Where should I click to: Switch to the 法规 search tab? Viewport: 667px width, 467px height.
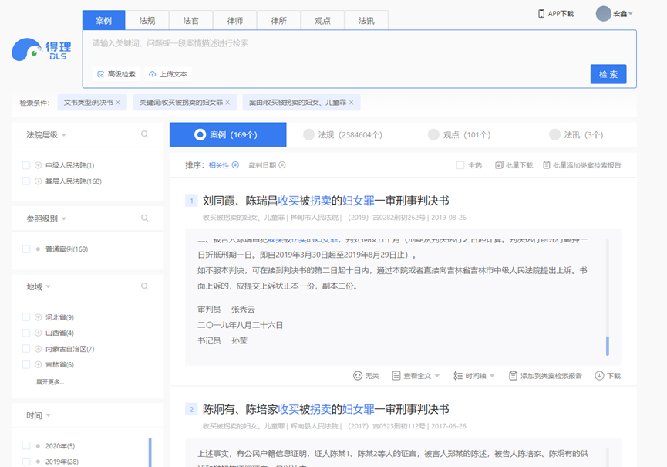coord(147,20)
